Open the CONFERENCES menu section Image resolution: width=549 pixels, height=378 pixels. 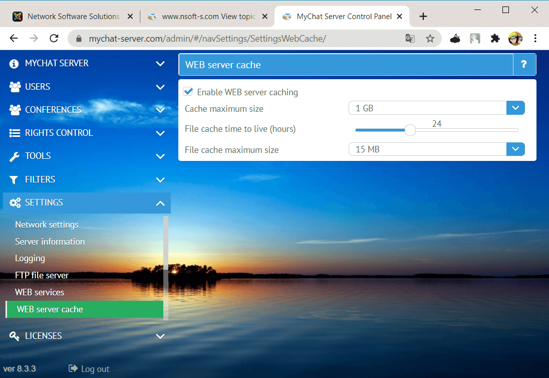coord(87,110)
